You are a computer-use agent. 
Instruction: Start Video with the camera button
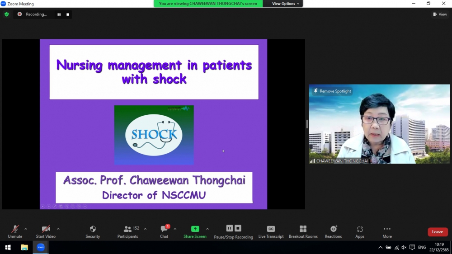[46, 231]
